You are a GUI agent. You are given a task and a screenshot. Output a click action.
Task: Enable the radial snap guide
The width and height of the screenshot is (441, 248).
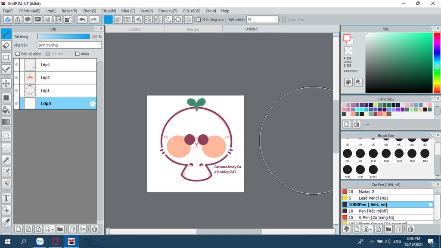(148, 19)
